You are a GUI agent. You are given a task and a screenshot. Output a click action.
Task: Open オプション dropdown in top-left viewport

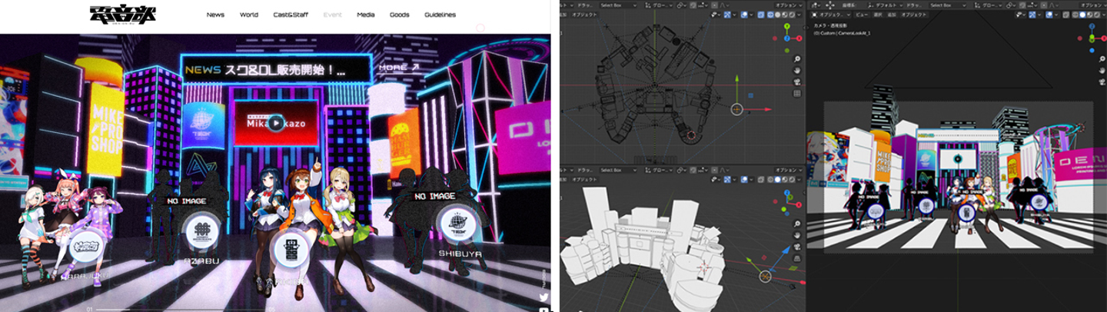click(789, 5)
